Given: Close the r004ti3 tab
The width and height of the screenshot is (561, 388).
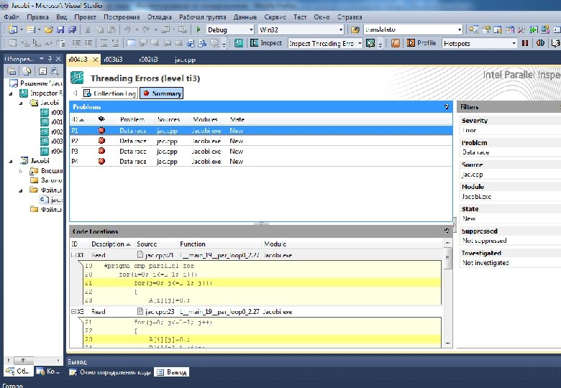Looking at the screenshot, I should (95, 60).
